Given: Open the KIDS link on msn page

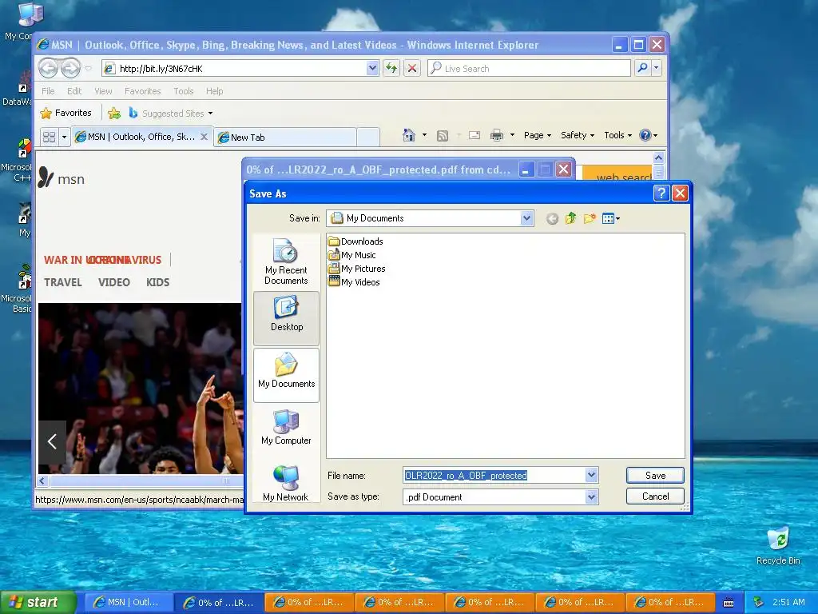Looking at the screenshot, I should [157, 282].
